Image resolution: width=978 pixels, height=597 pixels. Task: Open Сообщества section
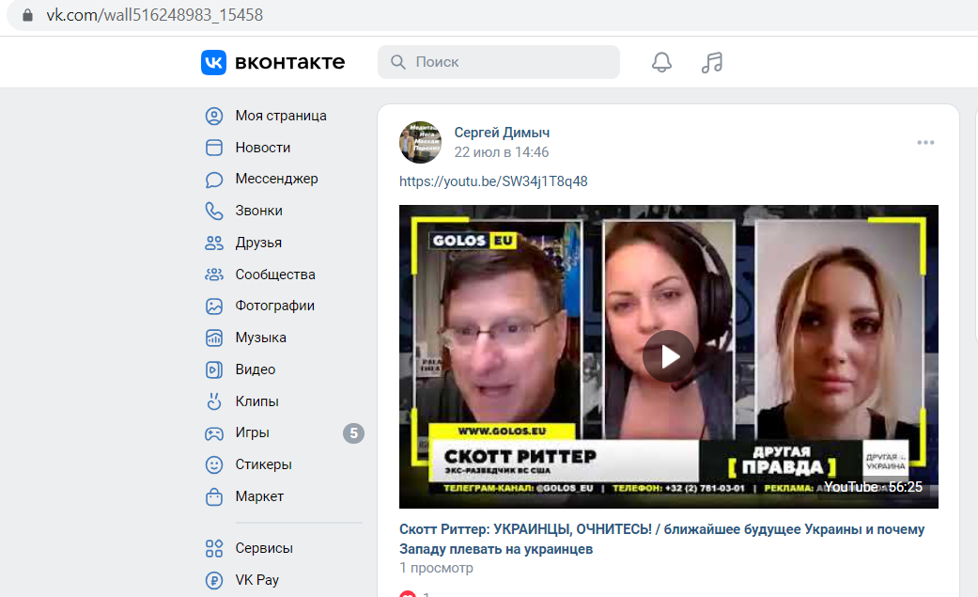click(x=275, y=275)
